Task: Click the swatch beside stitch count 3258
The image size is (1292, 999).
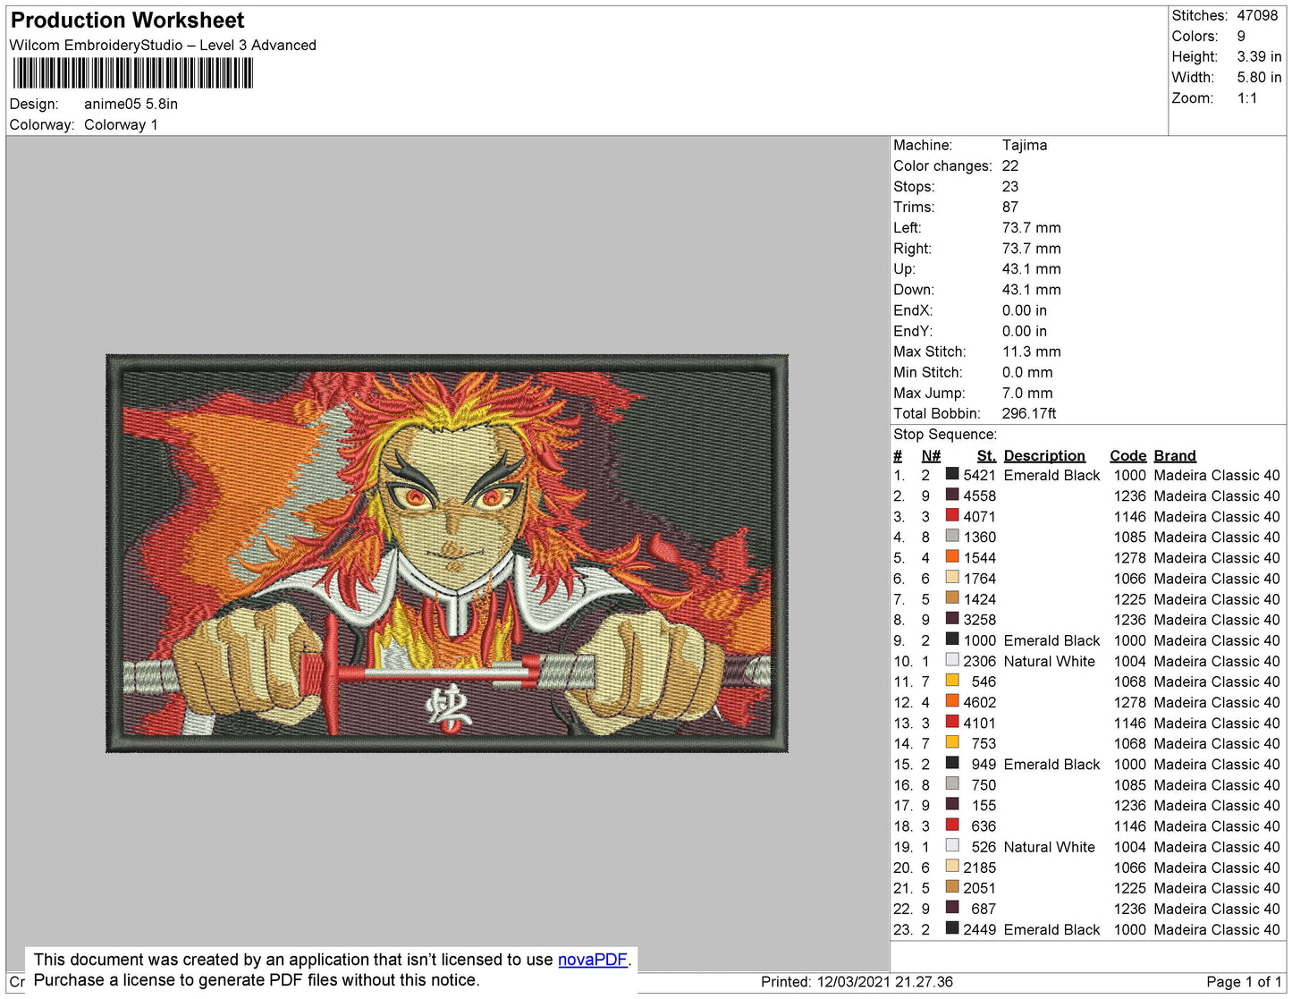Action: 952,619
